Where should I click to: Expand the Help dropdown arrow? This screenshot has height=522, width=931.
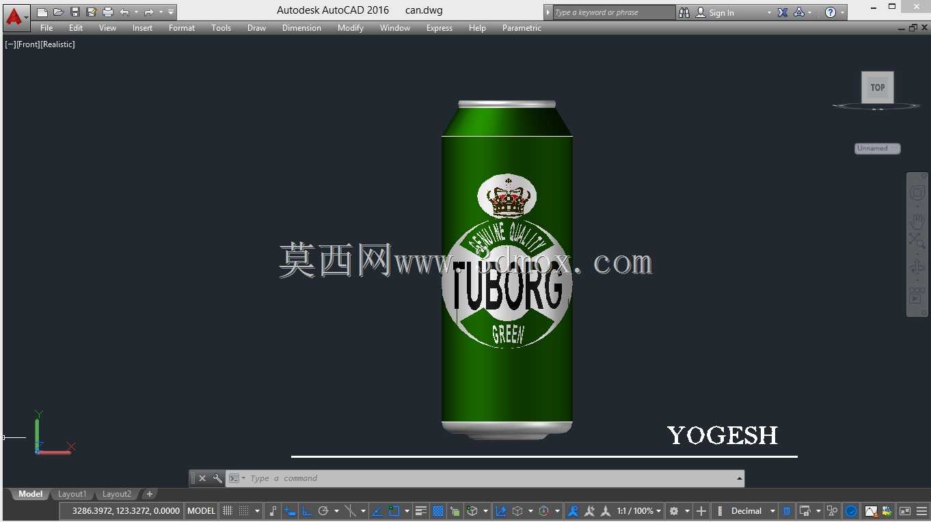click(842, 12)
